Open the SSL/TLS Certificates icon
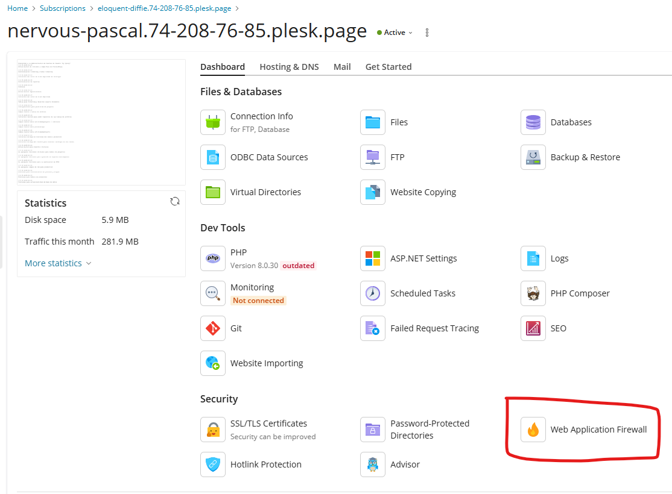Viewport: 672px width, 494px height. pos(212,430)
